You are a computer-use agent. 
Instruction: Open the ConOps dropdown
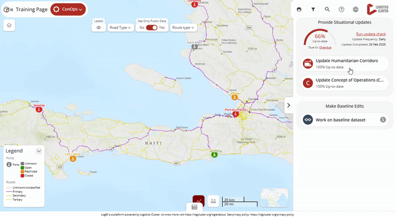[x=68, y=9]
